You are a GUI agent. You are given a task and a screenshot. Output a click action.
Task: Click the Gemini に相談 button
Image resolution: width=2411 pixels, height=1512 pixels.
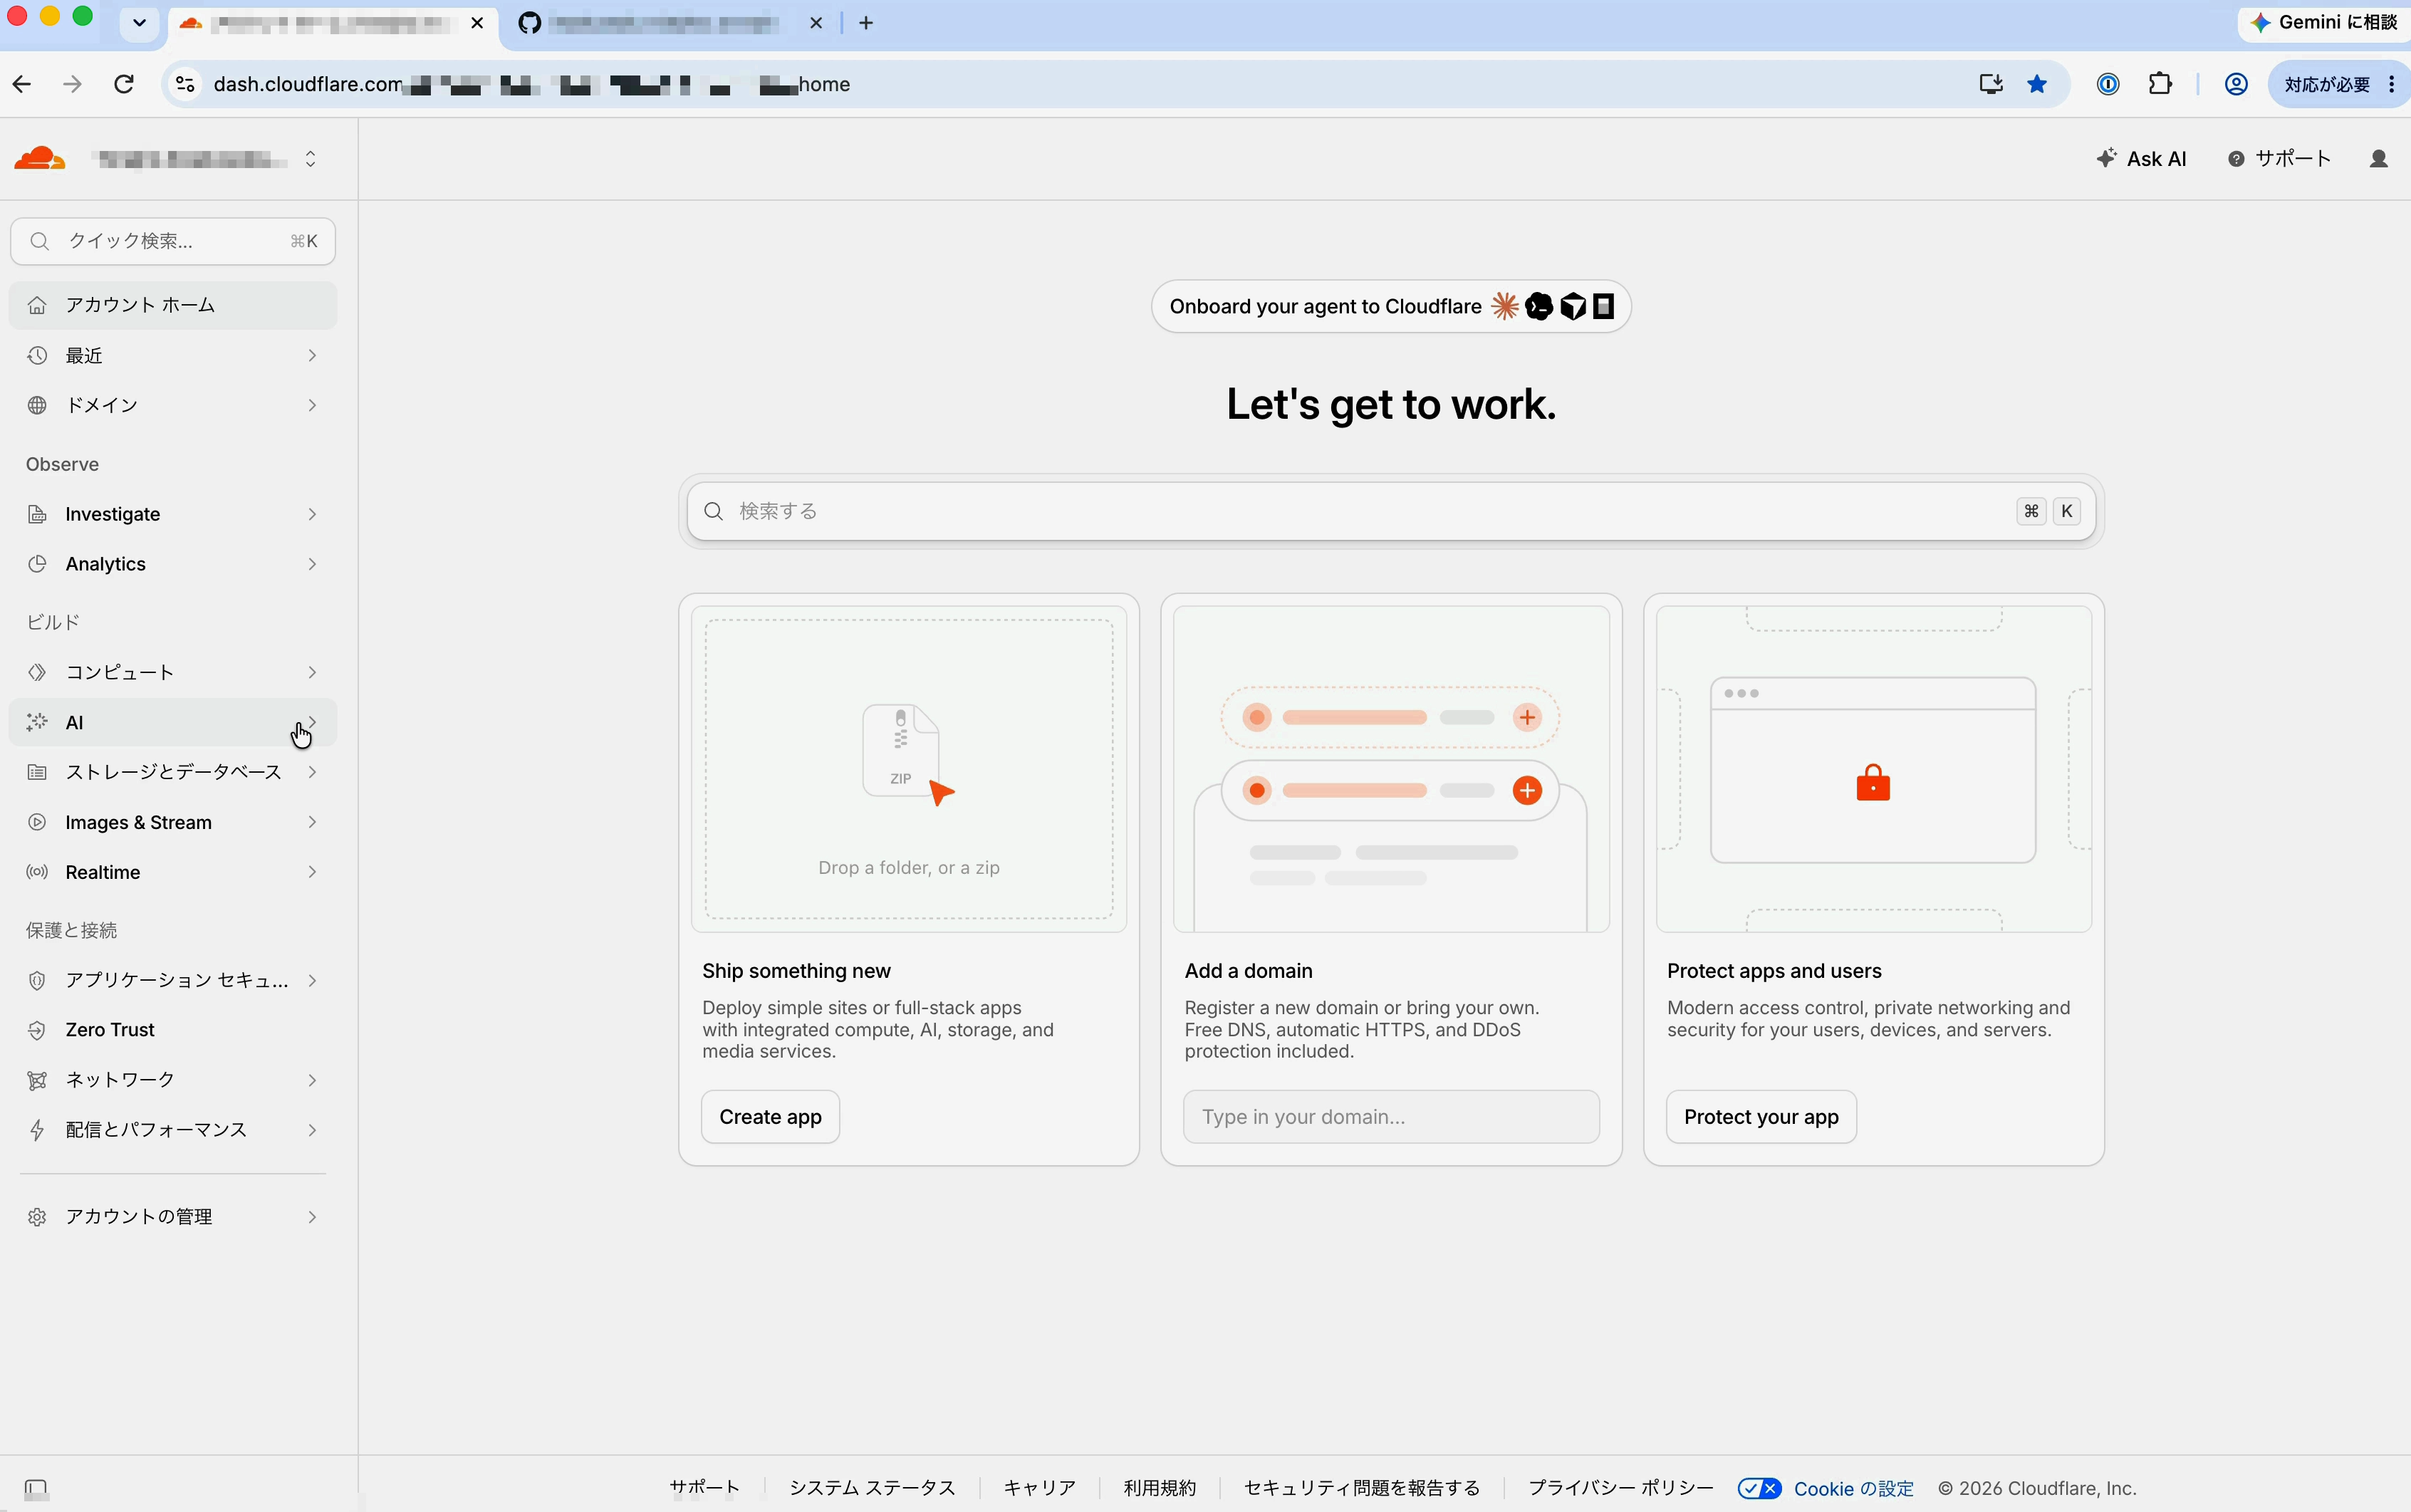[2325, 22]
